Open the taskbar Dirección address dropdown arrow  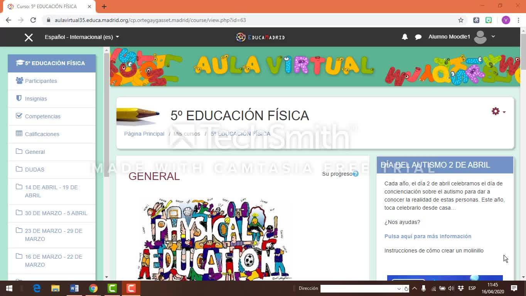point(399,289)
